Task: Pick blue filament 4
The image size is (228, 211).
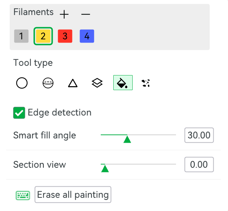Action: coord(87,36)
